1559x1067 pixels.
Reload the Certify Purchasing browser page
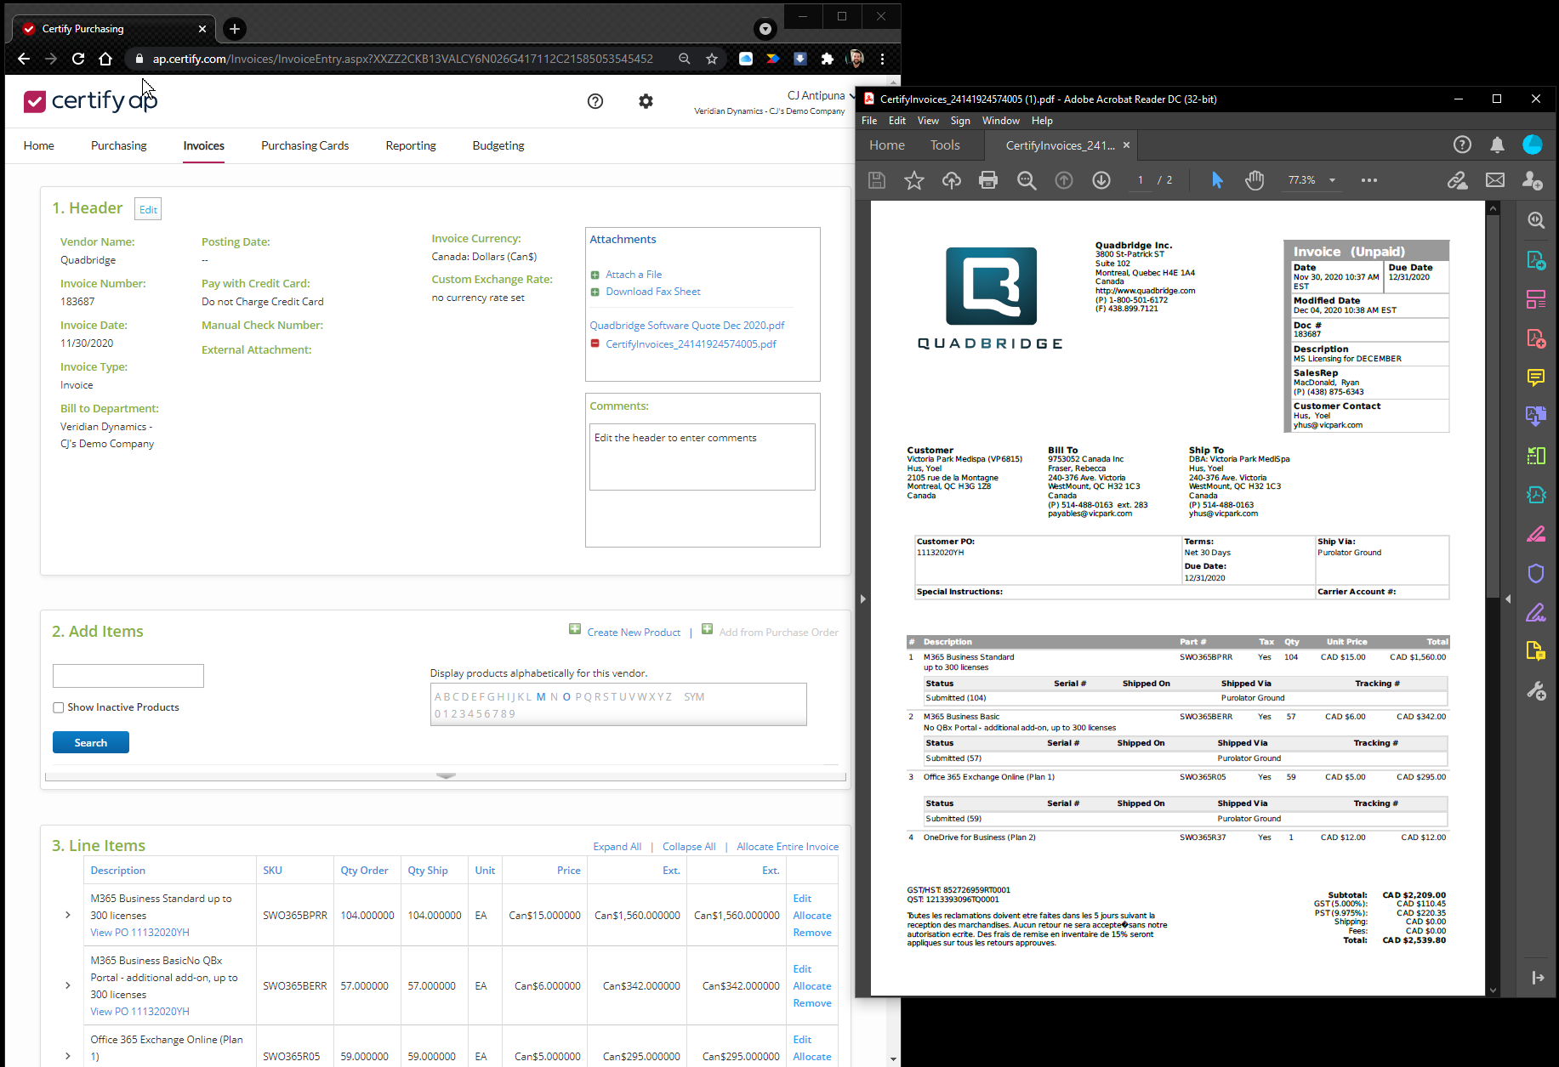[78, 59]
